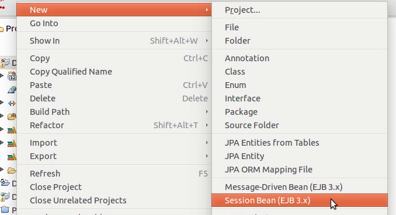Create a new Class
Viewport: 396px width, 215px height.
300,72
